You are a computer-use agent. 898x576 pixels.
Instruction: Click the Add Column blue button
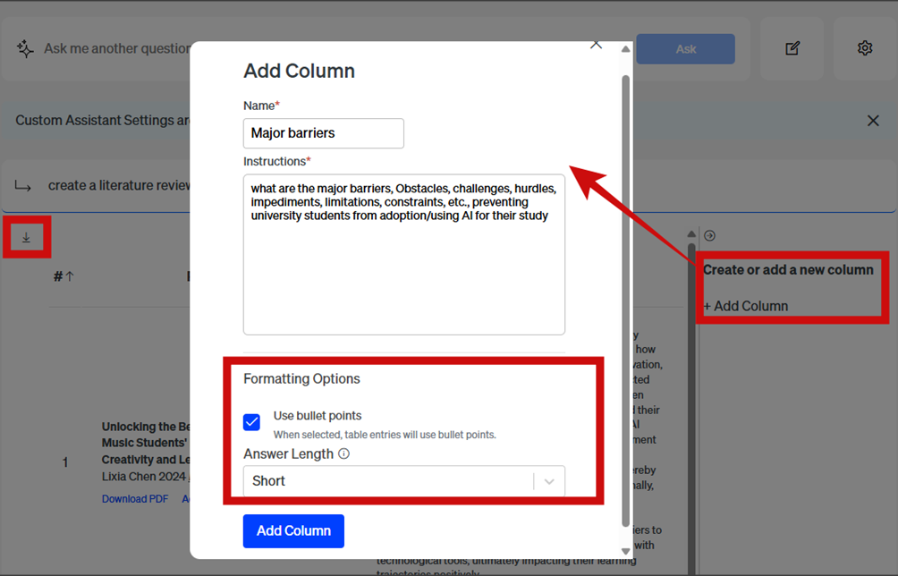(293, 531)
